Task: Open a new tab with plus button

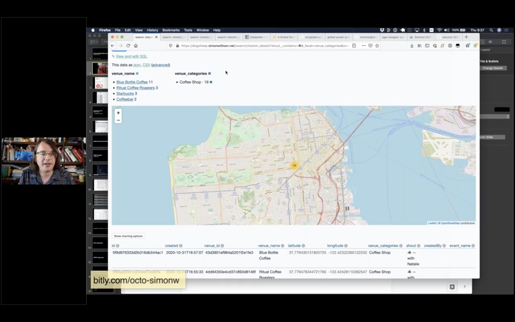Action: pyautogui.click(x=466, y=37)
